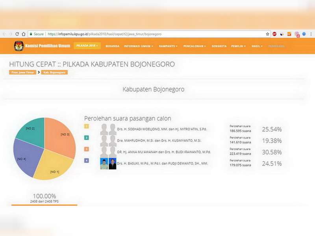Screen dimensions: 315x236
Task: Go to BERANDA page
Action: point(112,46)
